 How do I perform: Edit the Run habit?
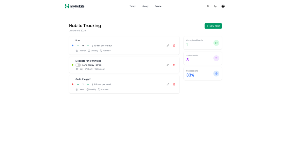(168, 46)
